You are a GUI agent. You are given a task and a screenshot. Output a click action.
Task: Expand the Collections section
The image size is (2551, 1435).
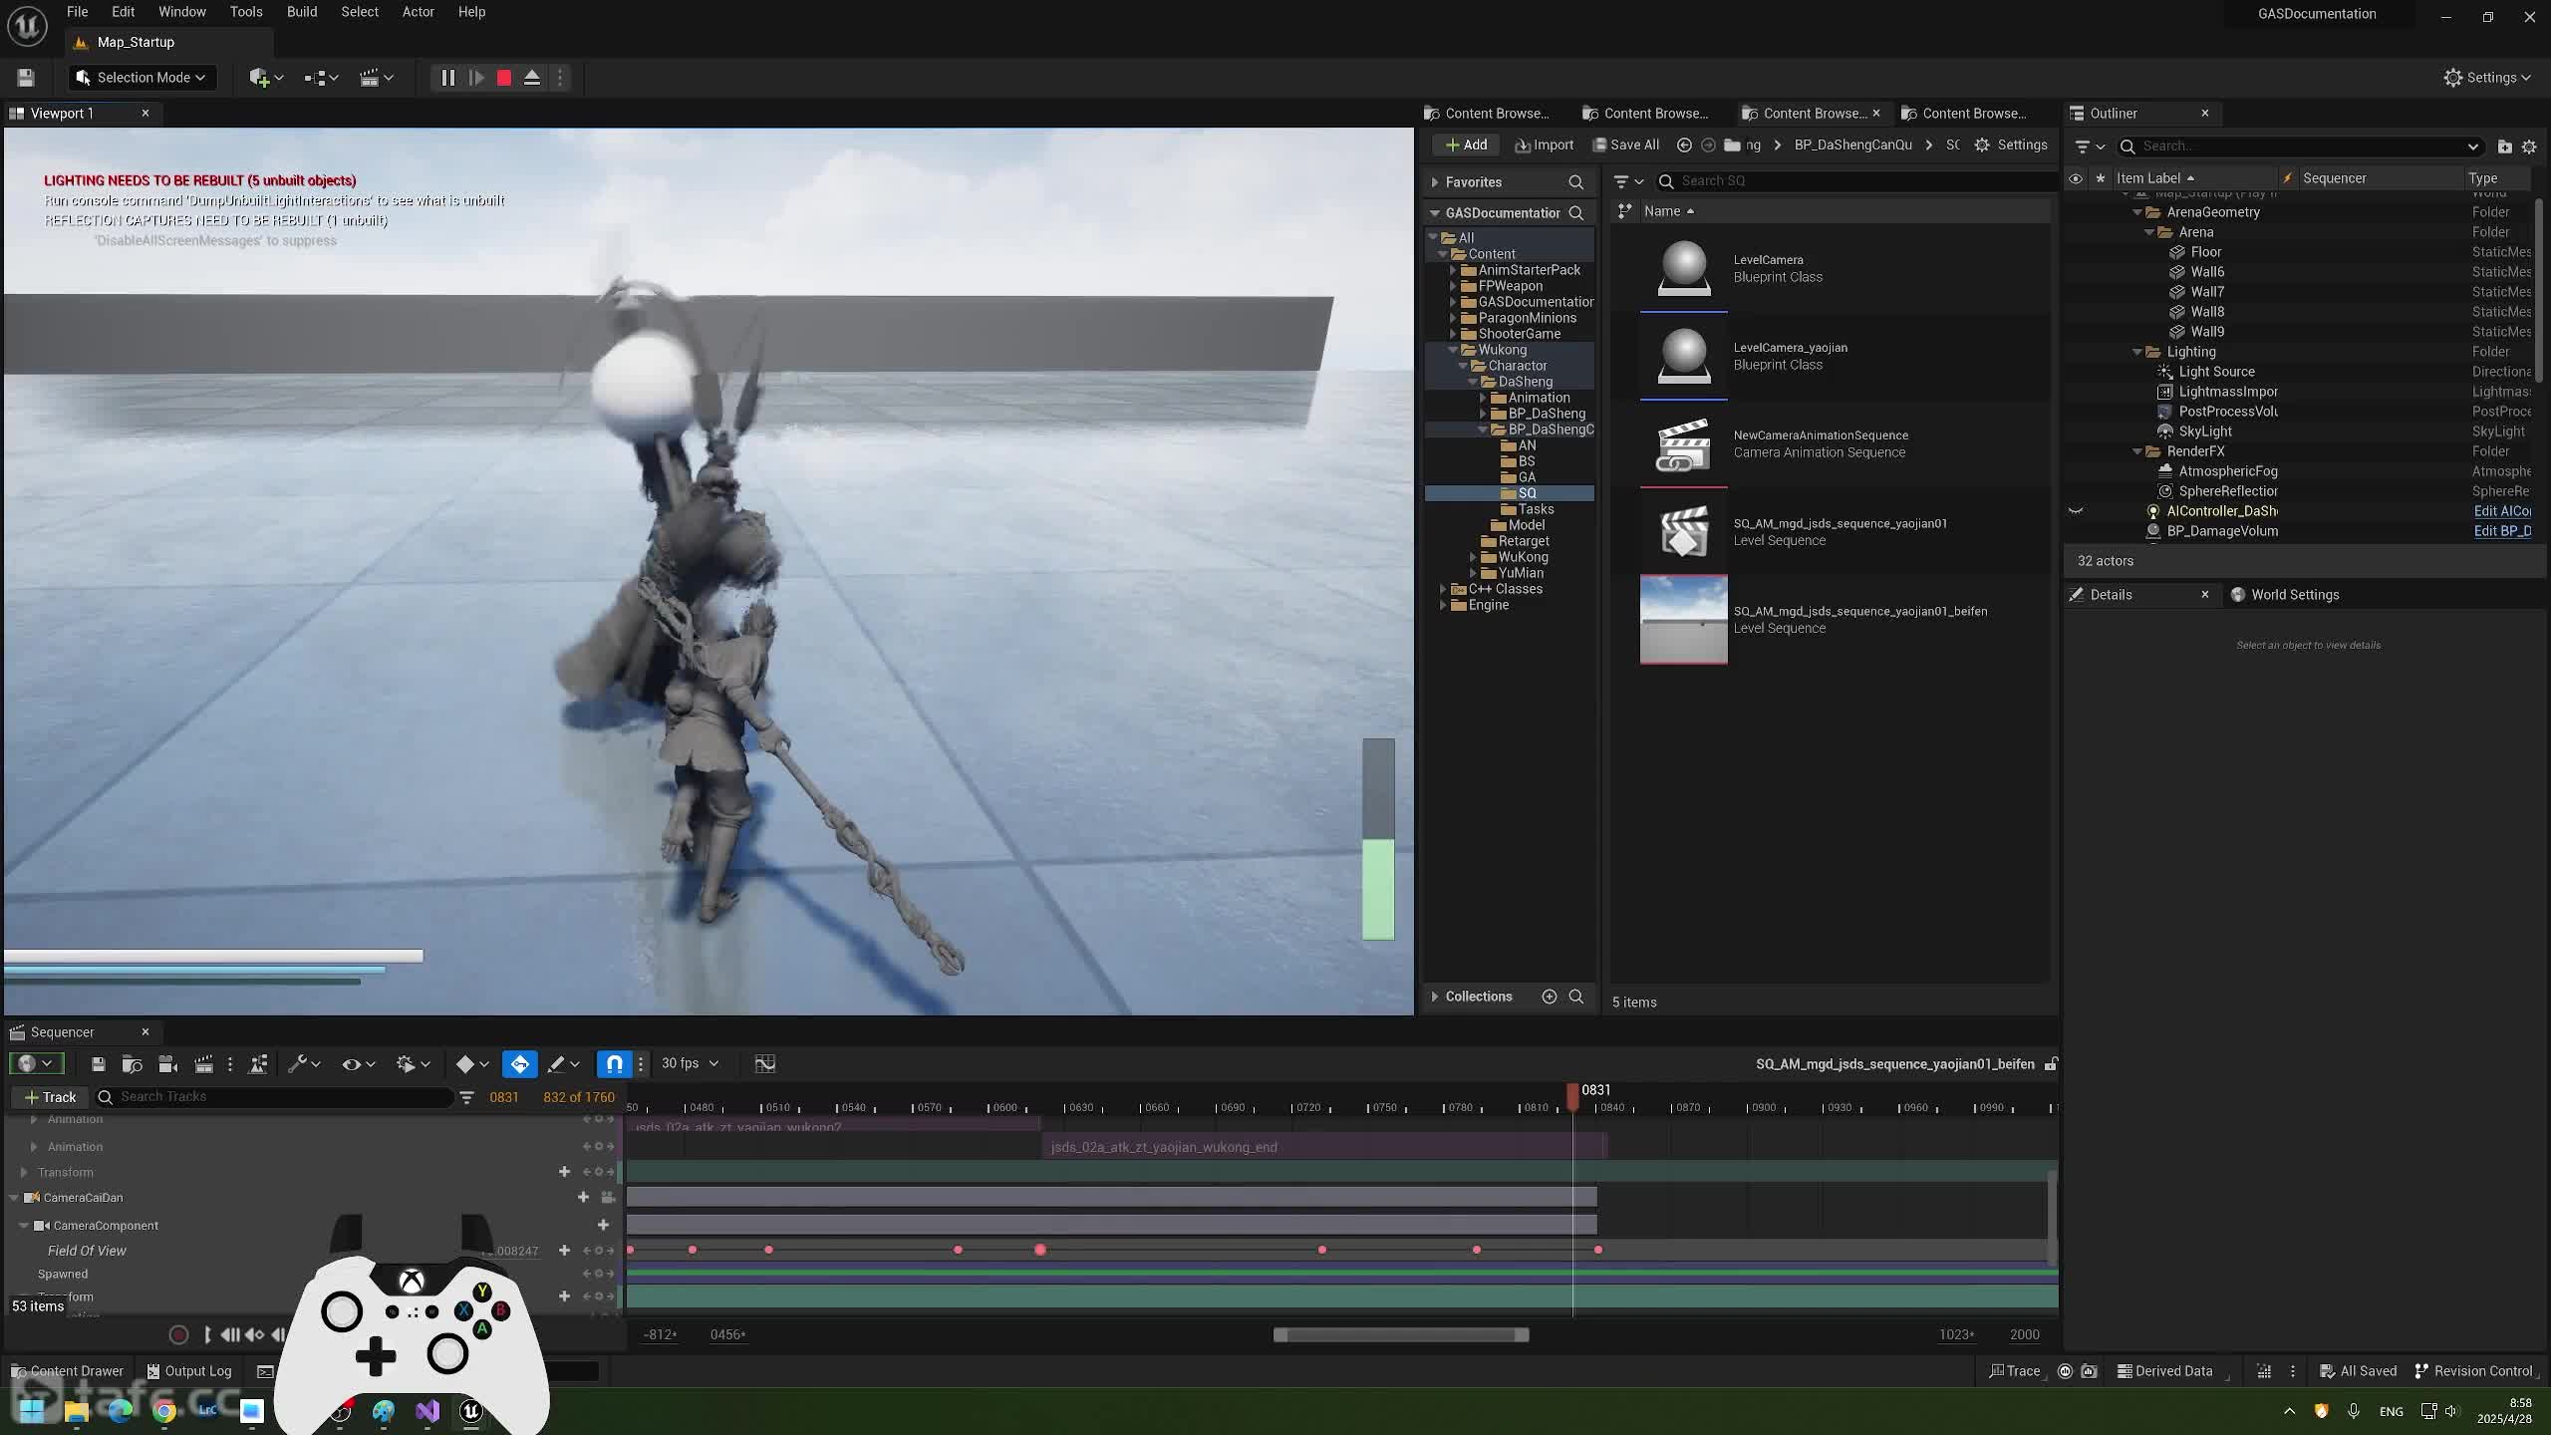(x=1435, y=997)
